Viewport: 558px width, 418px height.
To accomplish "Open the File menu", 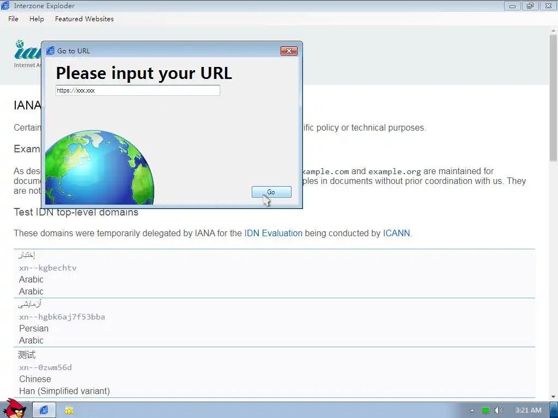I will click(x=13, y=19).
